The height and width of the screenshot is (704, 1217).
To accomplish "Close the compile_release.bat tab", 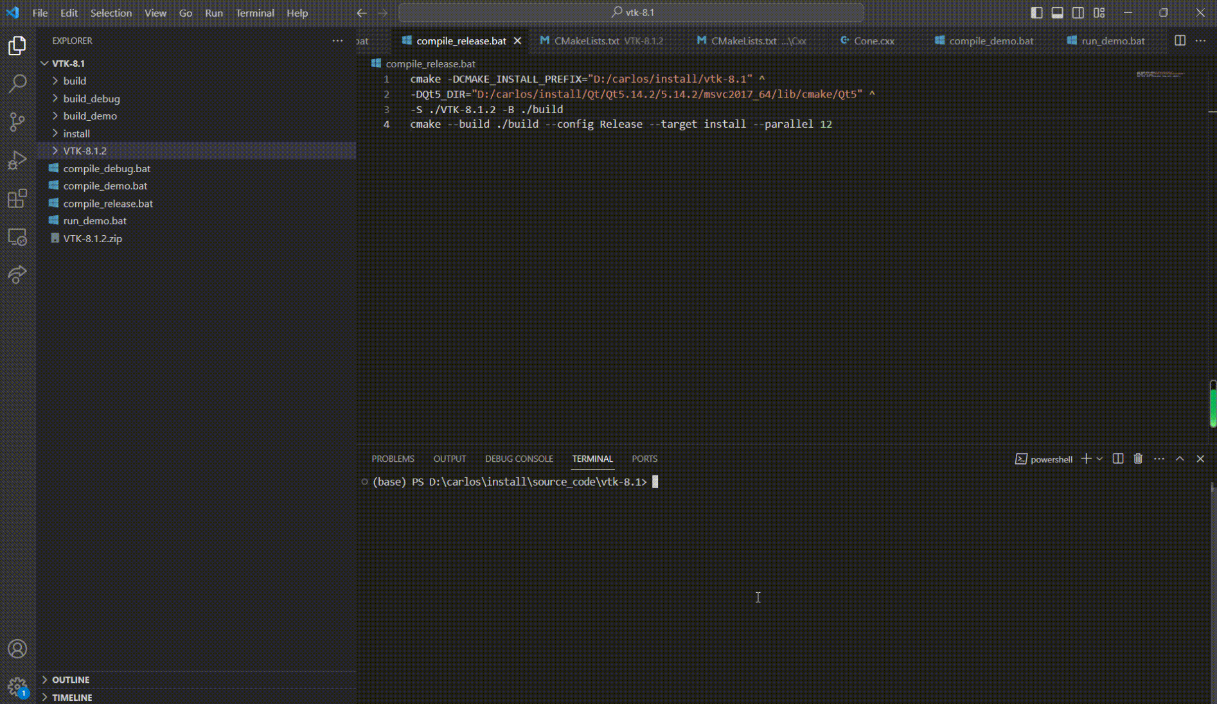I will point(517,40).
